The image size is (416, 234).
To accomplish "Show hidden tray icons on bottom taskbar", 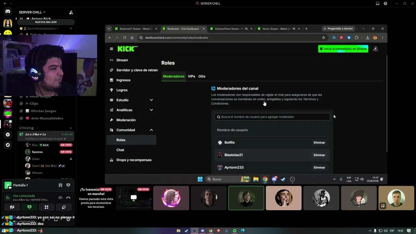I will pyautogui.click(x=370, y=231).
